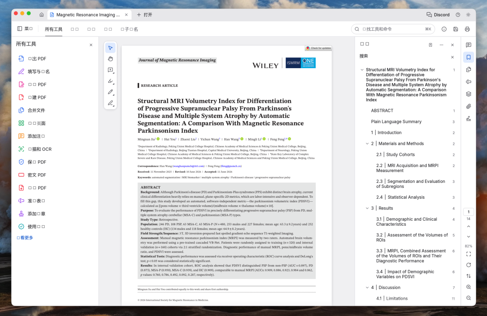Select the Magnetic Resonance Imaging document tab
Image resolution: width=487 pixels, height=316 pixels.
(x=89, y=14)
